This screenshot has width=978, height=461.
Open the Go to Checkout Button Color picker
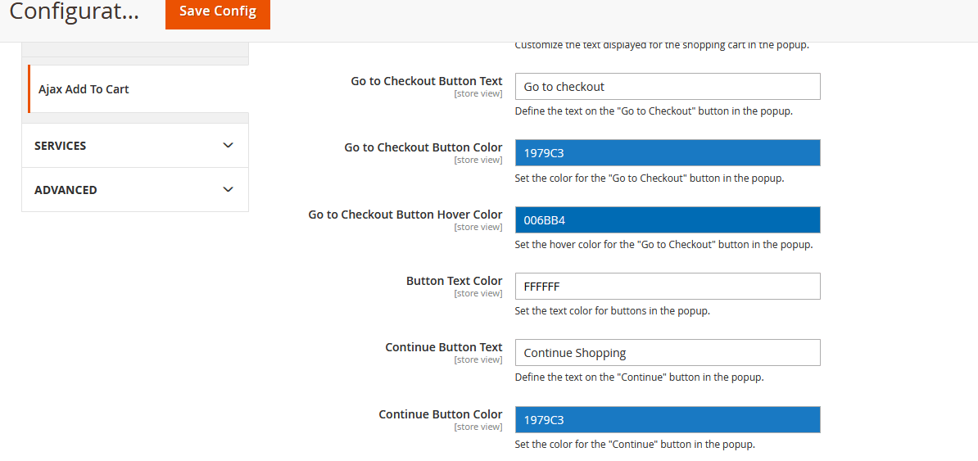point(667,153)
